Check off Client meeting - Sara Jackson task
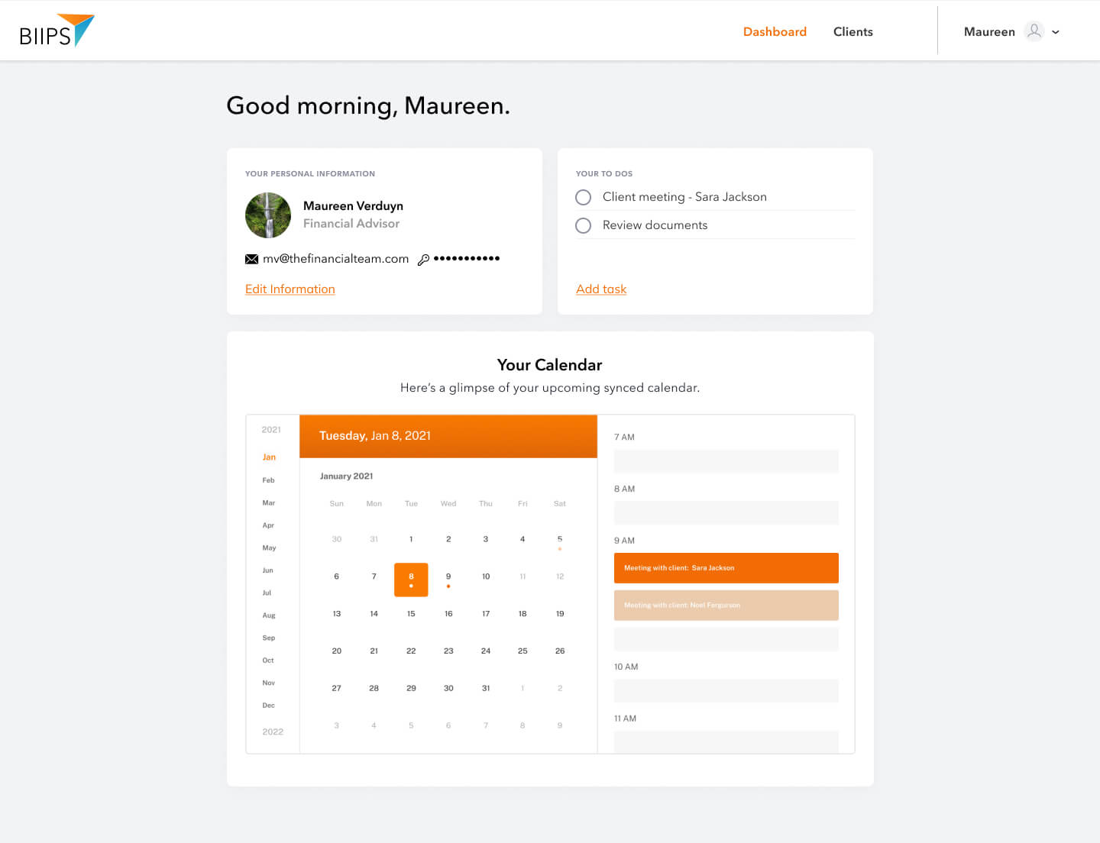 click(x=584, y=197)
